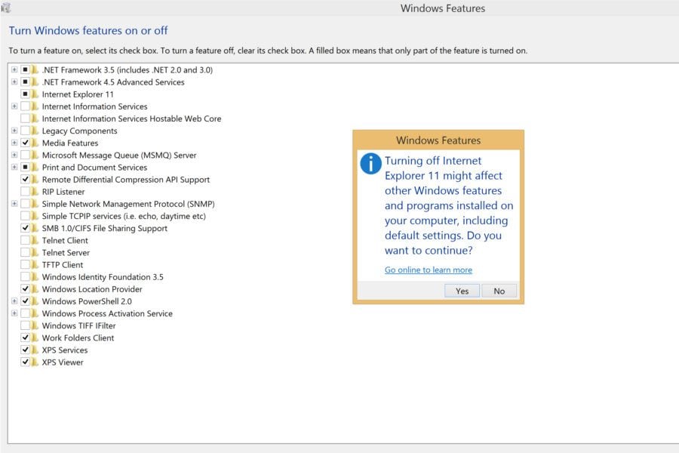Toggle the .NET Framework 3.5 checkbox
This screenshot has width=679, height=453.
[25, 69]
